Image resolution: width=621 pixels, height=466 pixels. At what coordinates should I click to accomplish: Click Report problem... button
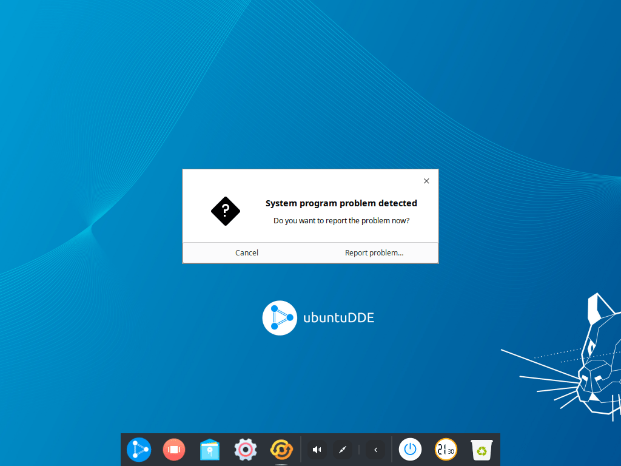[x=374, y=253]
